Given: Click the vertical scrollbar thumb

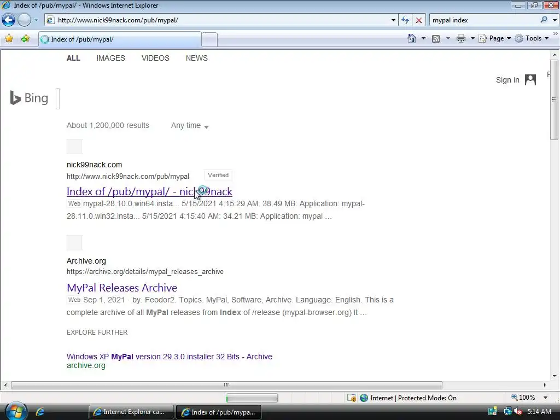Looking at the screenshot, I should 554,100.
